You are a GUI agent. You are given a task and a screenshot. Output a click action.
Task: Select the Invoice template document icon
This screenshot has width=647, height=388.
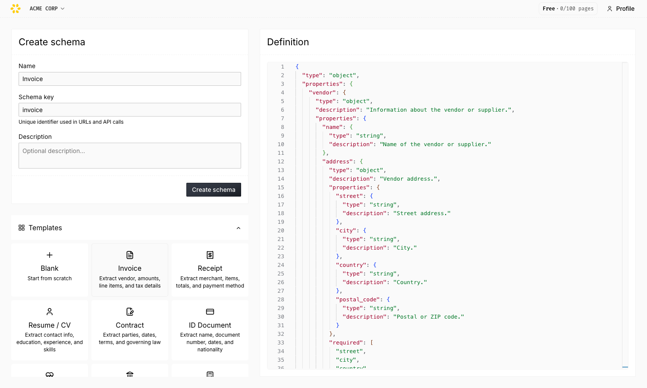coord(130,255)
